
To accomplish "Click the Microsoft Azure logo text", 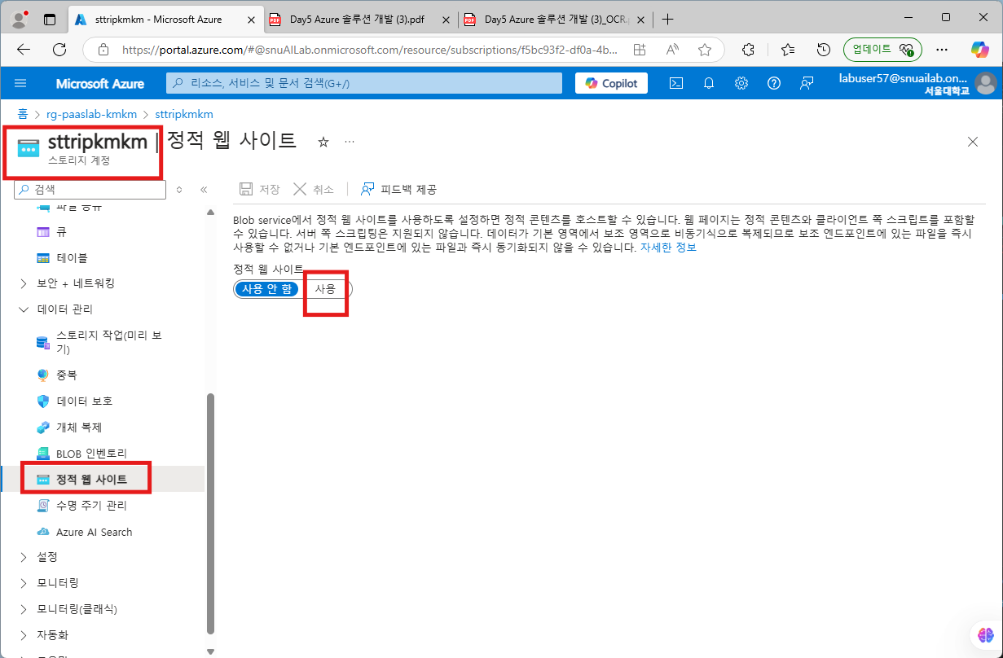I will click(100, 83).
